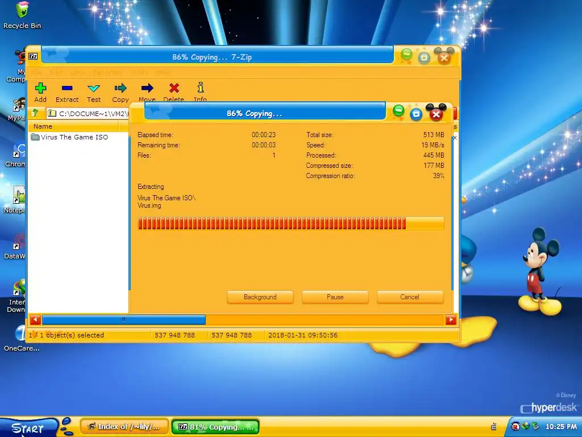
Task: Send the copy operation to Background
Action: pyautogui.click(x=260, y=297)
